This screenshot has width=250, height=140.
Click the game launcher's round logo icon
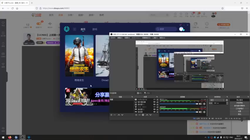coord(67,29)
